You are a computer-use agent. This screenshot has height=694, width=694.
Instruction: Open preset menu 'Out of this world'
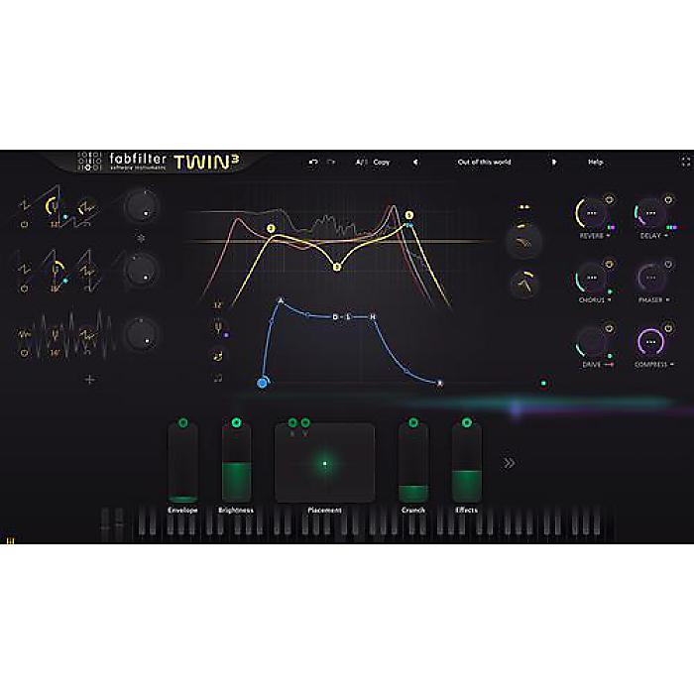(484, 163)
